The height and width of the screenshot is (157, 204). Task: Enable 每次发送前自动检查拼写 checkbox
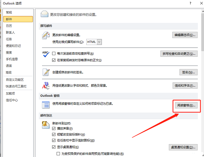tap(54, 53)
